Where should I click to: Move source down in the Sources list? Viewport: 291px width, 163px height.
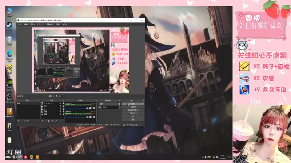[x=56, y=121]
